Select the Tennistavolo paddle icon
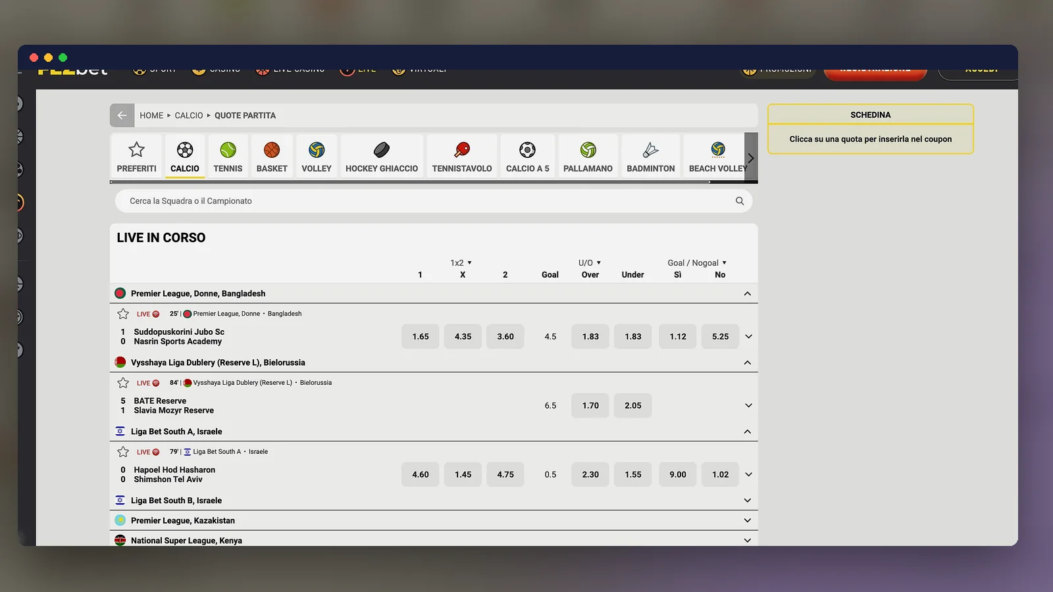The height and width of the screenshot is (592, 1053). point(462,150)
